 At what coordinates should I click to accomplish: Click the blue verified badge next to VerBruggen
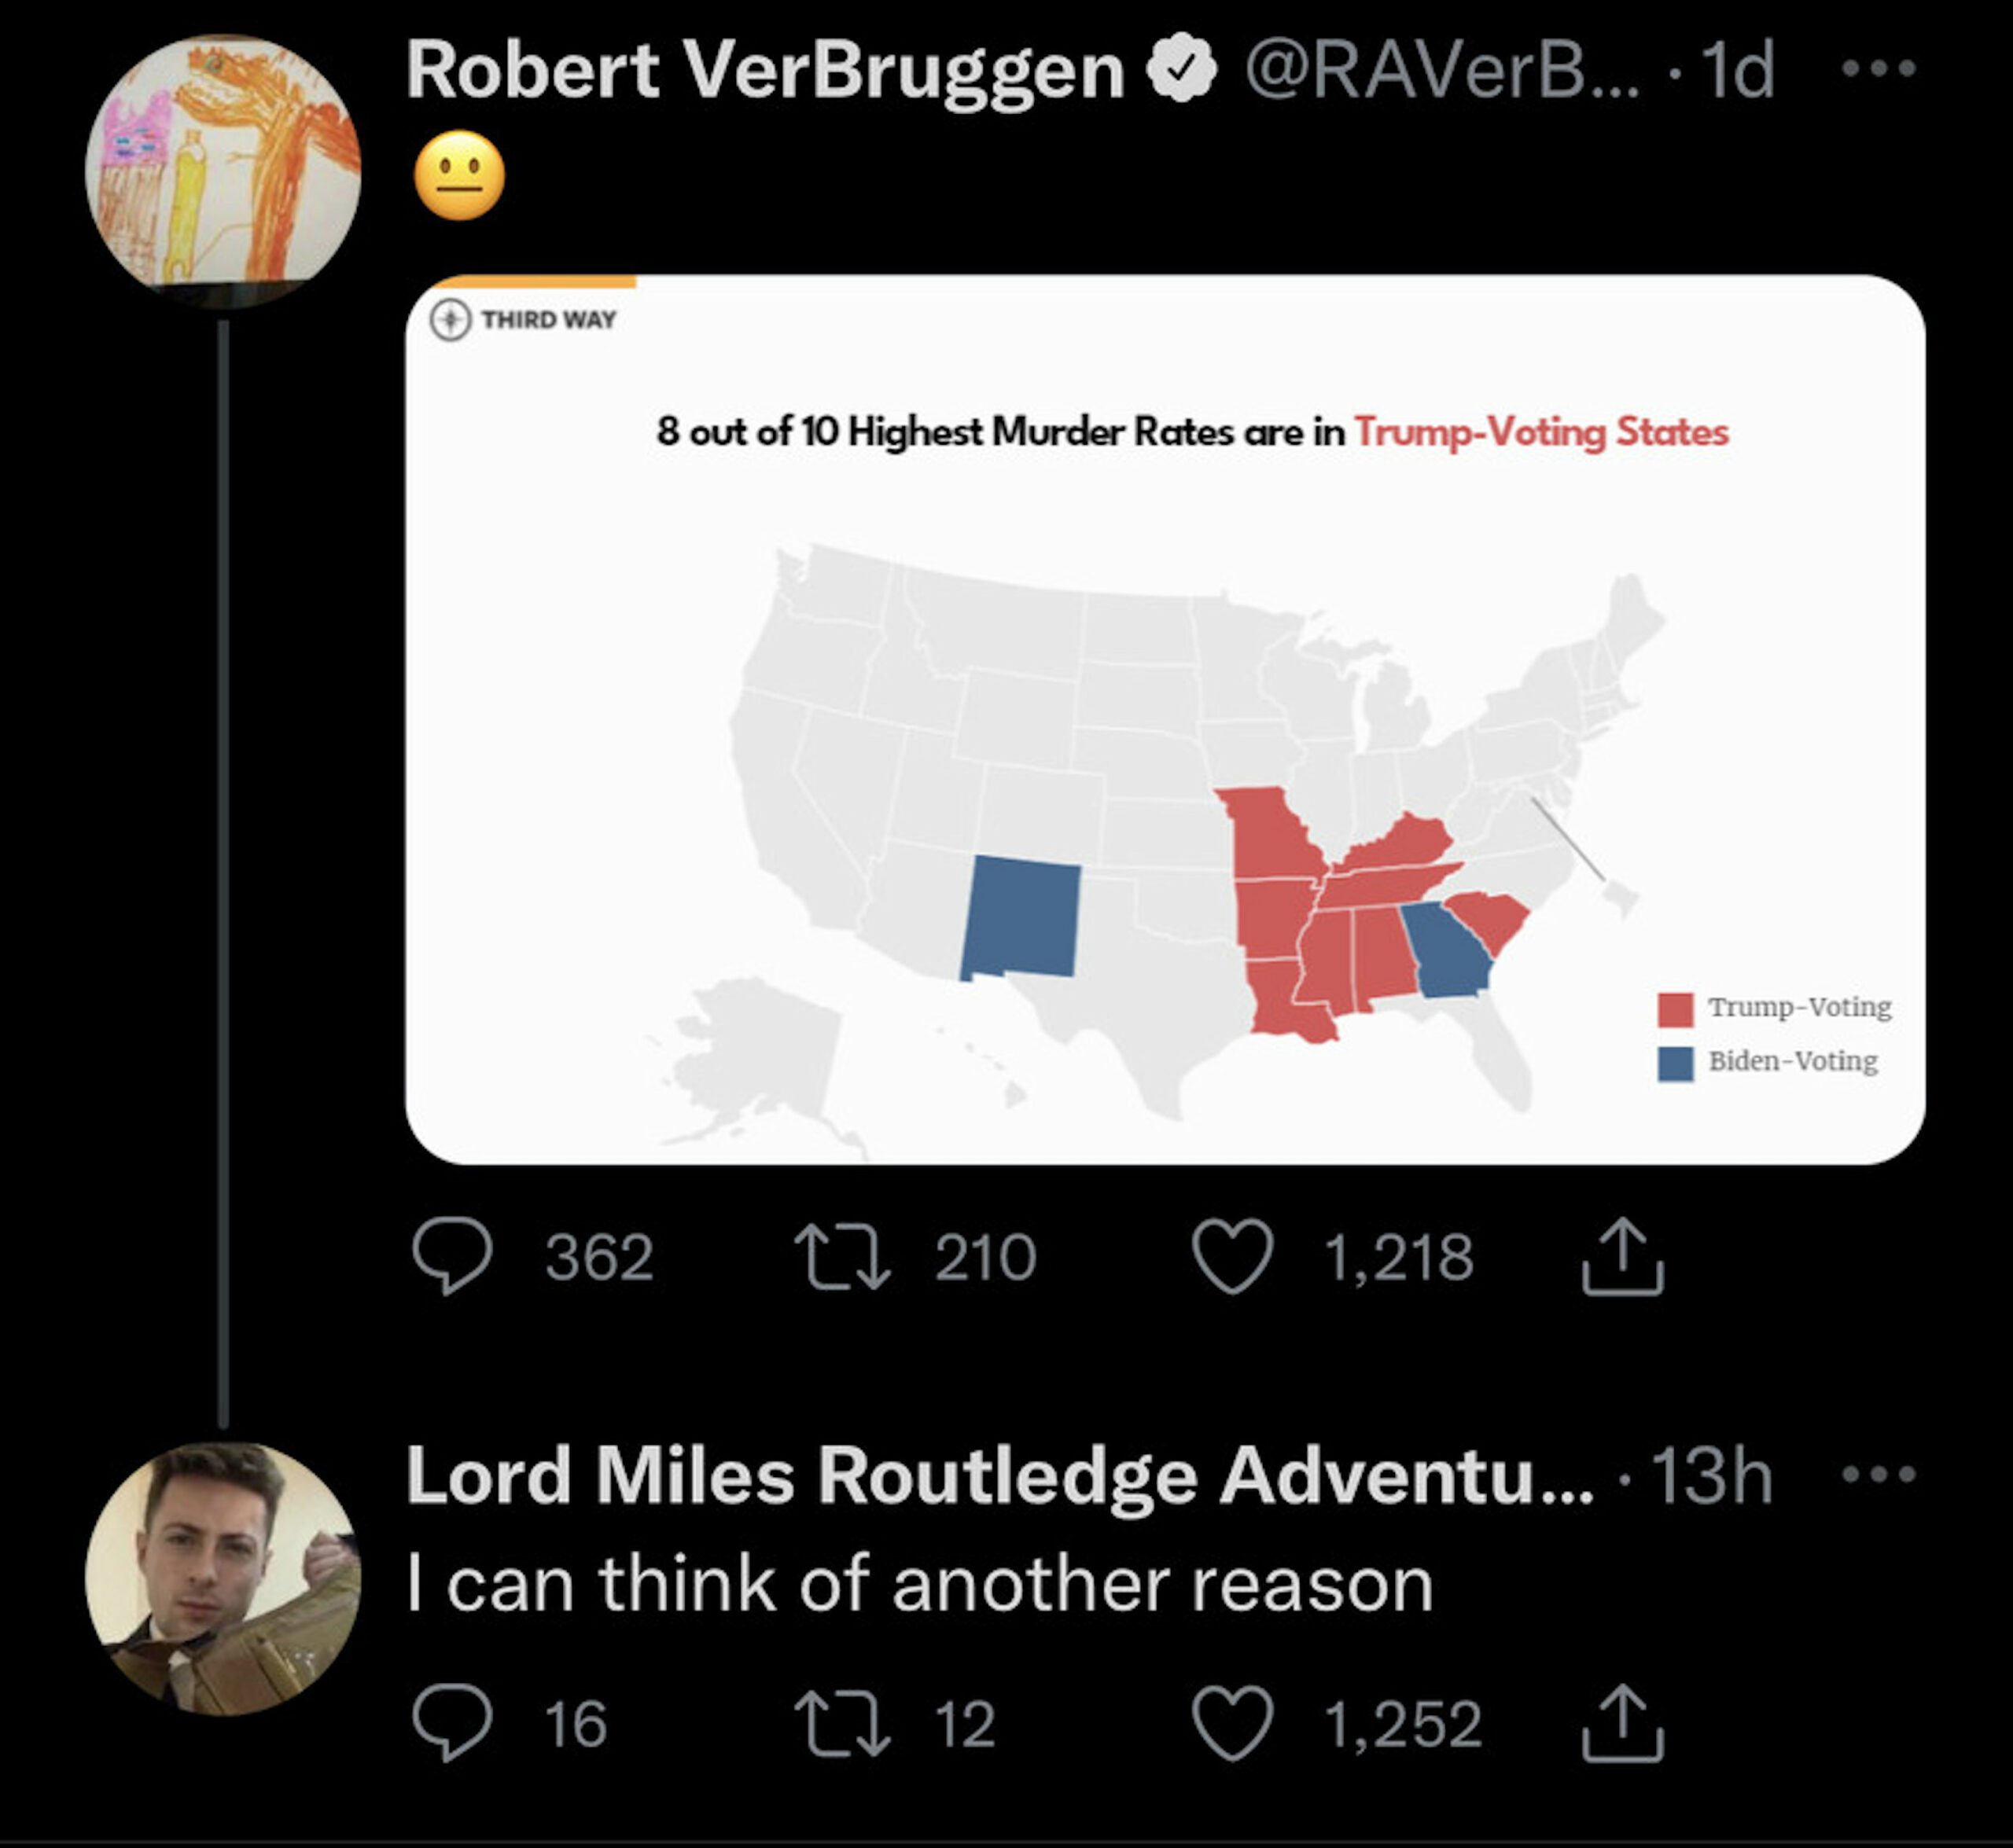pyautogui.click(x=1182, y=68)
